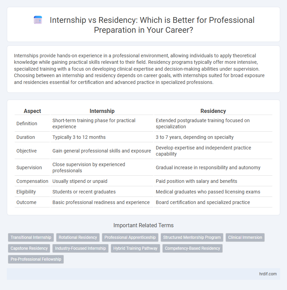Click 'Gain general professional skills and exposure' cell

pyautogui.click(x=102, y=151)
